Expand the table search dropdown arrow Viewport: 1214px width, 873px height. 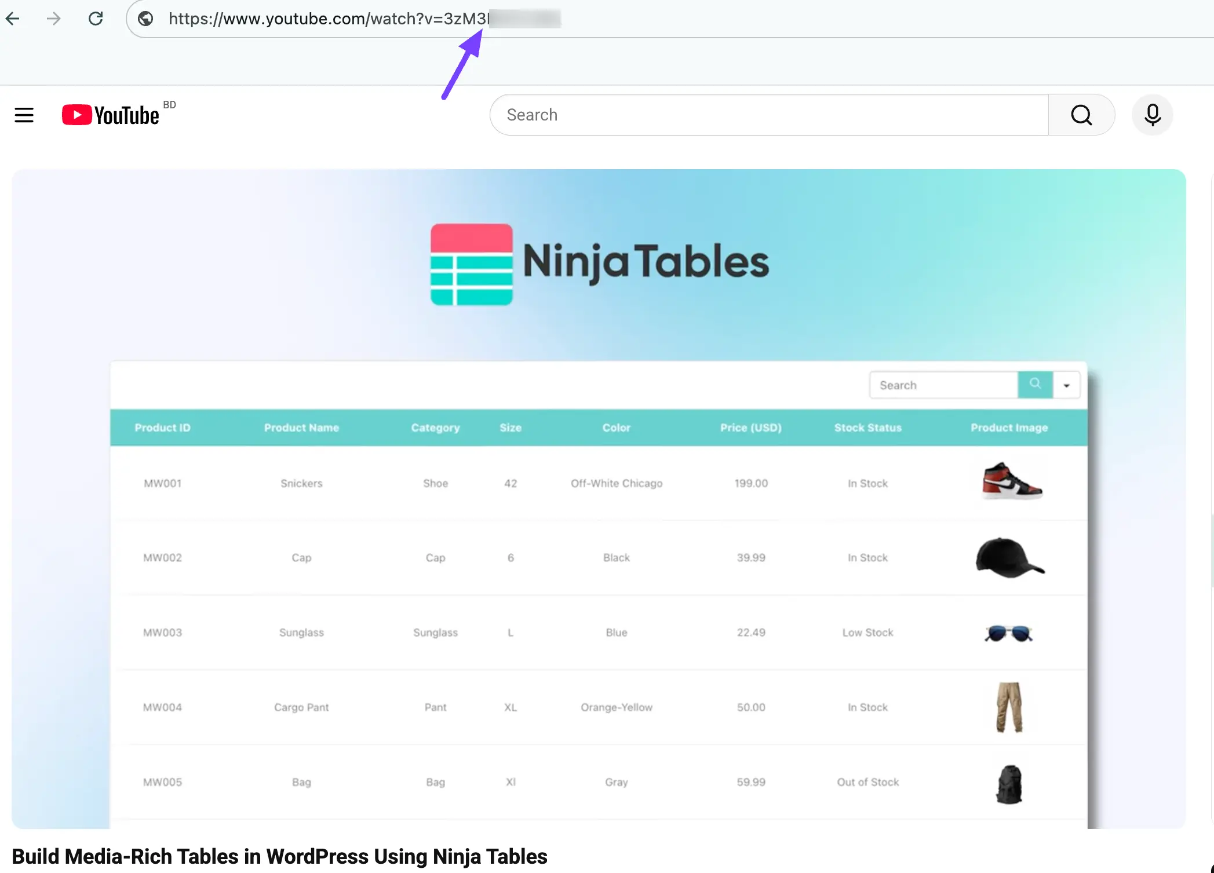tap(1066, 385)
